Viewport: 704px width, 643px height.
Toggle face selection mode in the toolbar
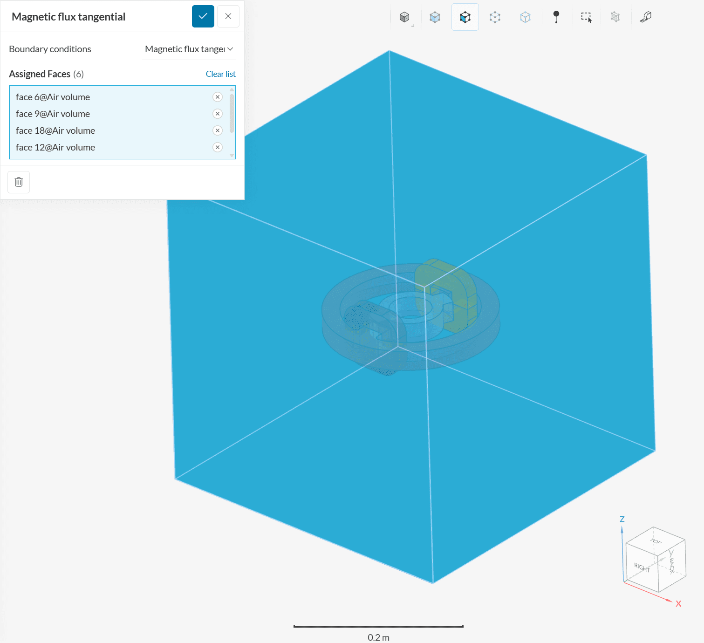coord(465,17)
